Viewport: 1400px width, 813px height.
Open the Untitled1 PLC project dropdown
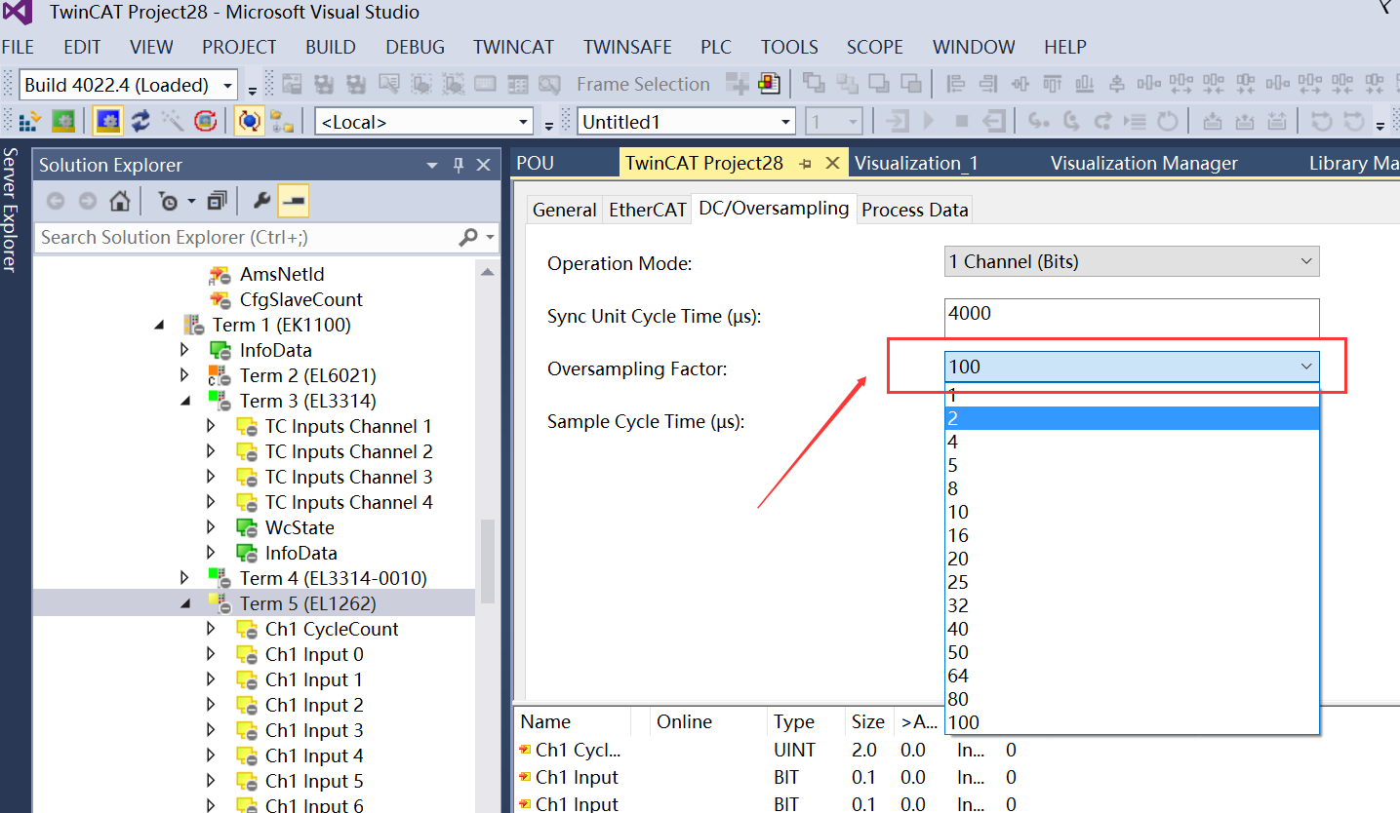click(x=785, y=122)
